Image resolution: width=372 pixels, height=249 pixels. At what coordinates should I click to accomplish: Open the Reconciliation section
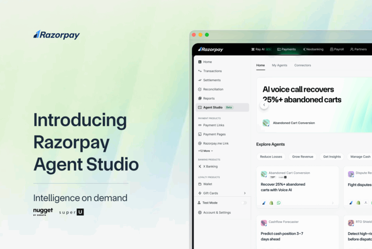tap(211, 89)
